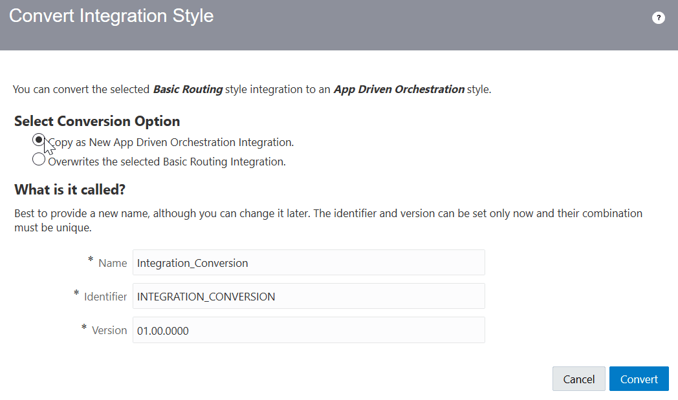Screen dimensions: 678x400
Task: Click the Integration_Conversion name value
Action: [191, 263]
